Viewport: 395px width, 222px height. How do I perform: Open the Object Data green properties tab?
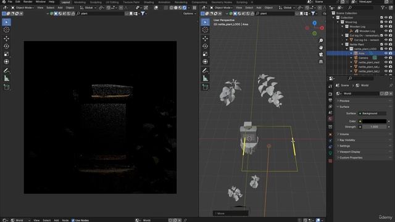[330, 154]
